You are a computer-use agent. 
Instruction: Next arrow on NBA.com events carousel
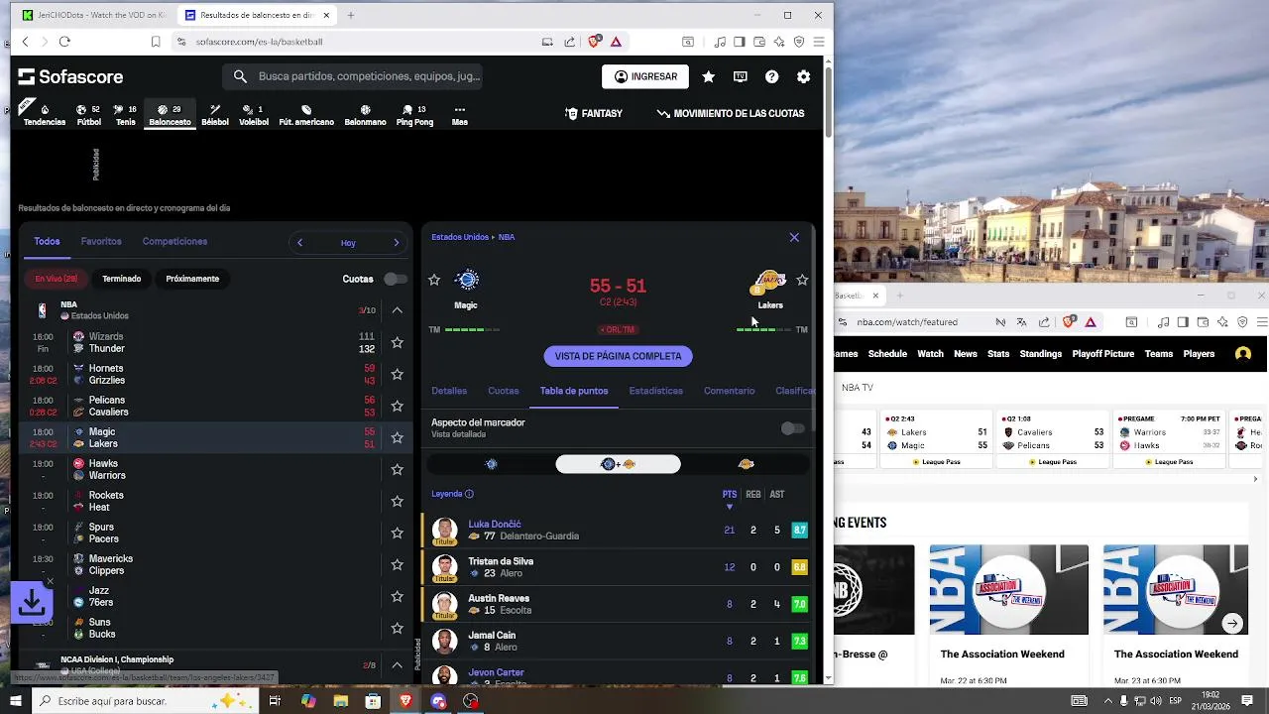1232,624
